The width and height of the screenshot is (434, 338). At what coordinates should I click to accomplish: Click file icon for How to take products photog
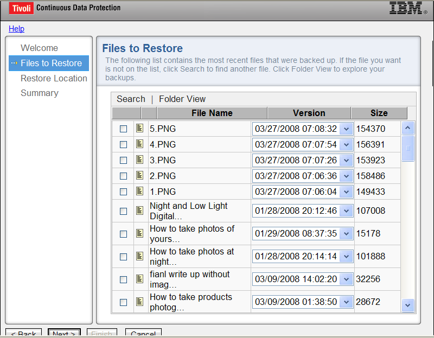click(x=140, y=302)
